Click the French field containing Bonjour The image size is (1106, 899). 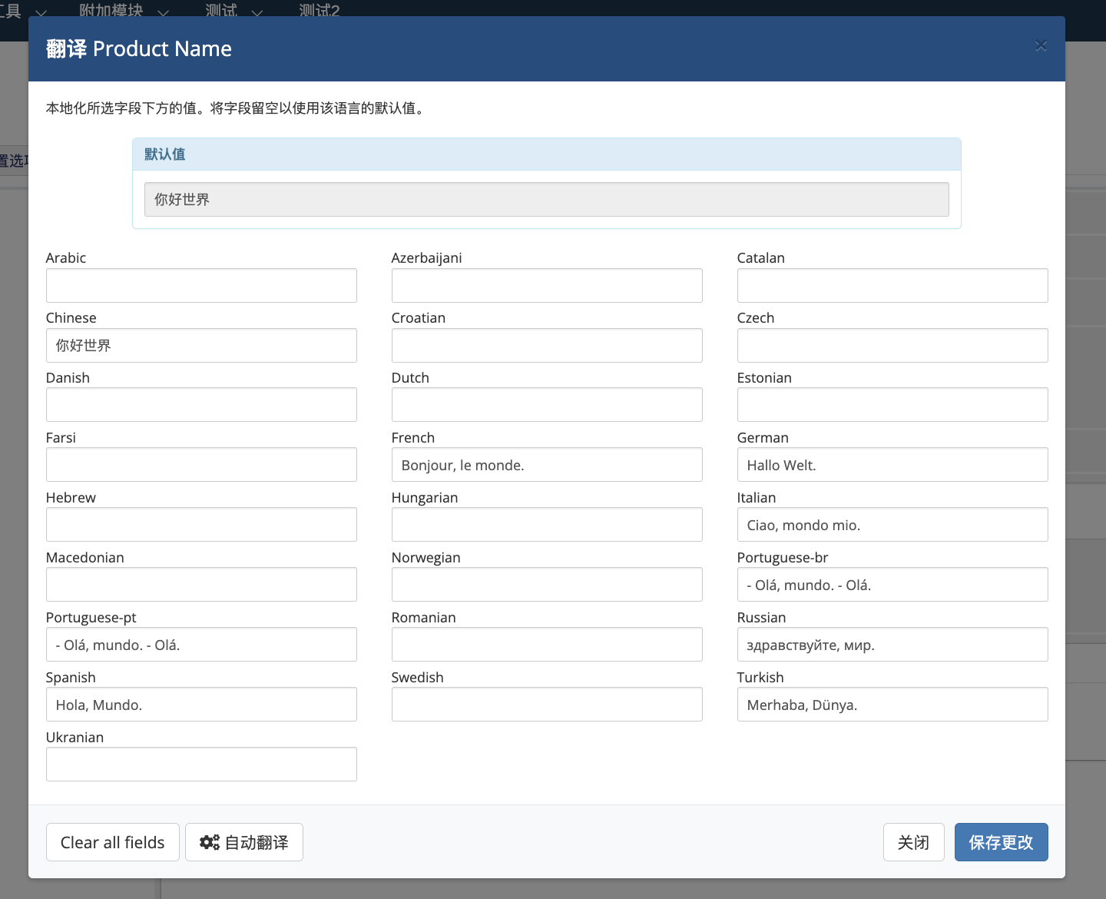tap(547, 465)
